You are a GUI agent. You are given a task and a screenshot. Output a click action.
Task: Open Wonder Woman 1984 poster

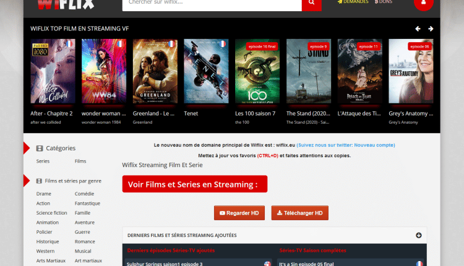(x=104, y=71)
